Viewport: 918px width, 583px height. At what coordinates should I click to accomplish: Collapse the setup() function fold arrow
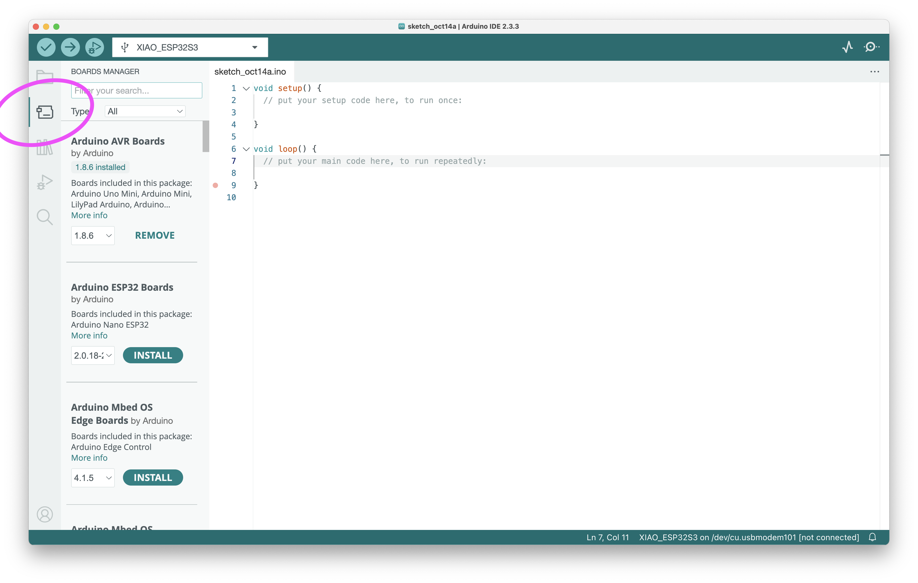coord(246,88)
